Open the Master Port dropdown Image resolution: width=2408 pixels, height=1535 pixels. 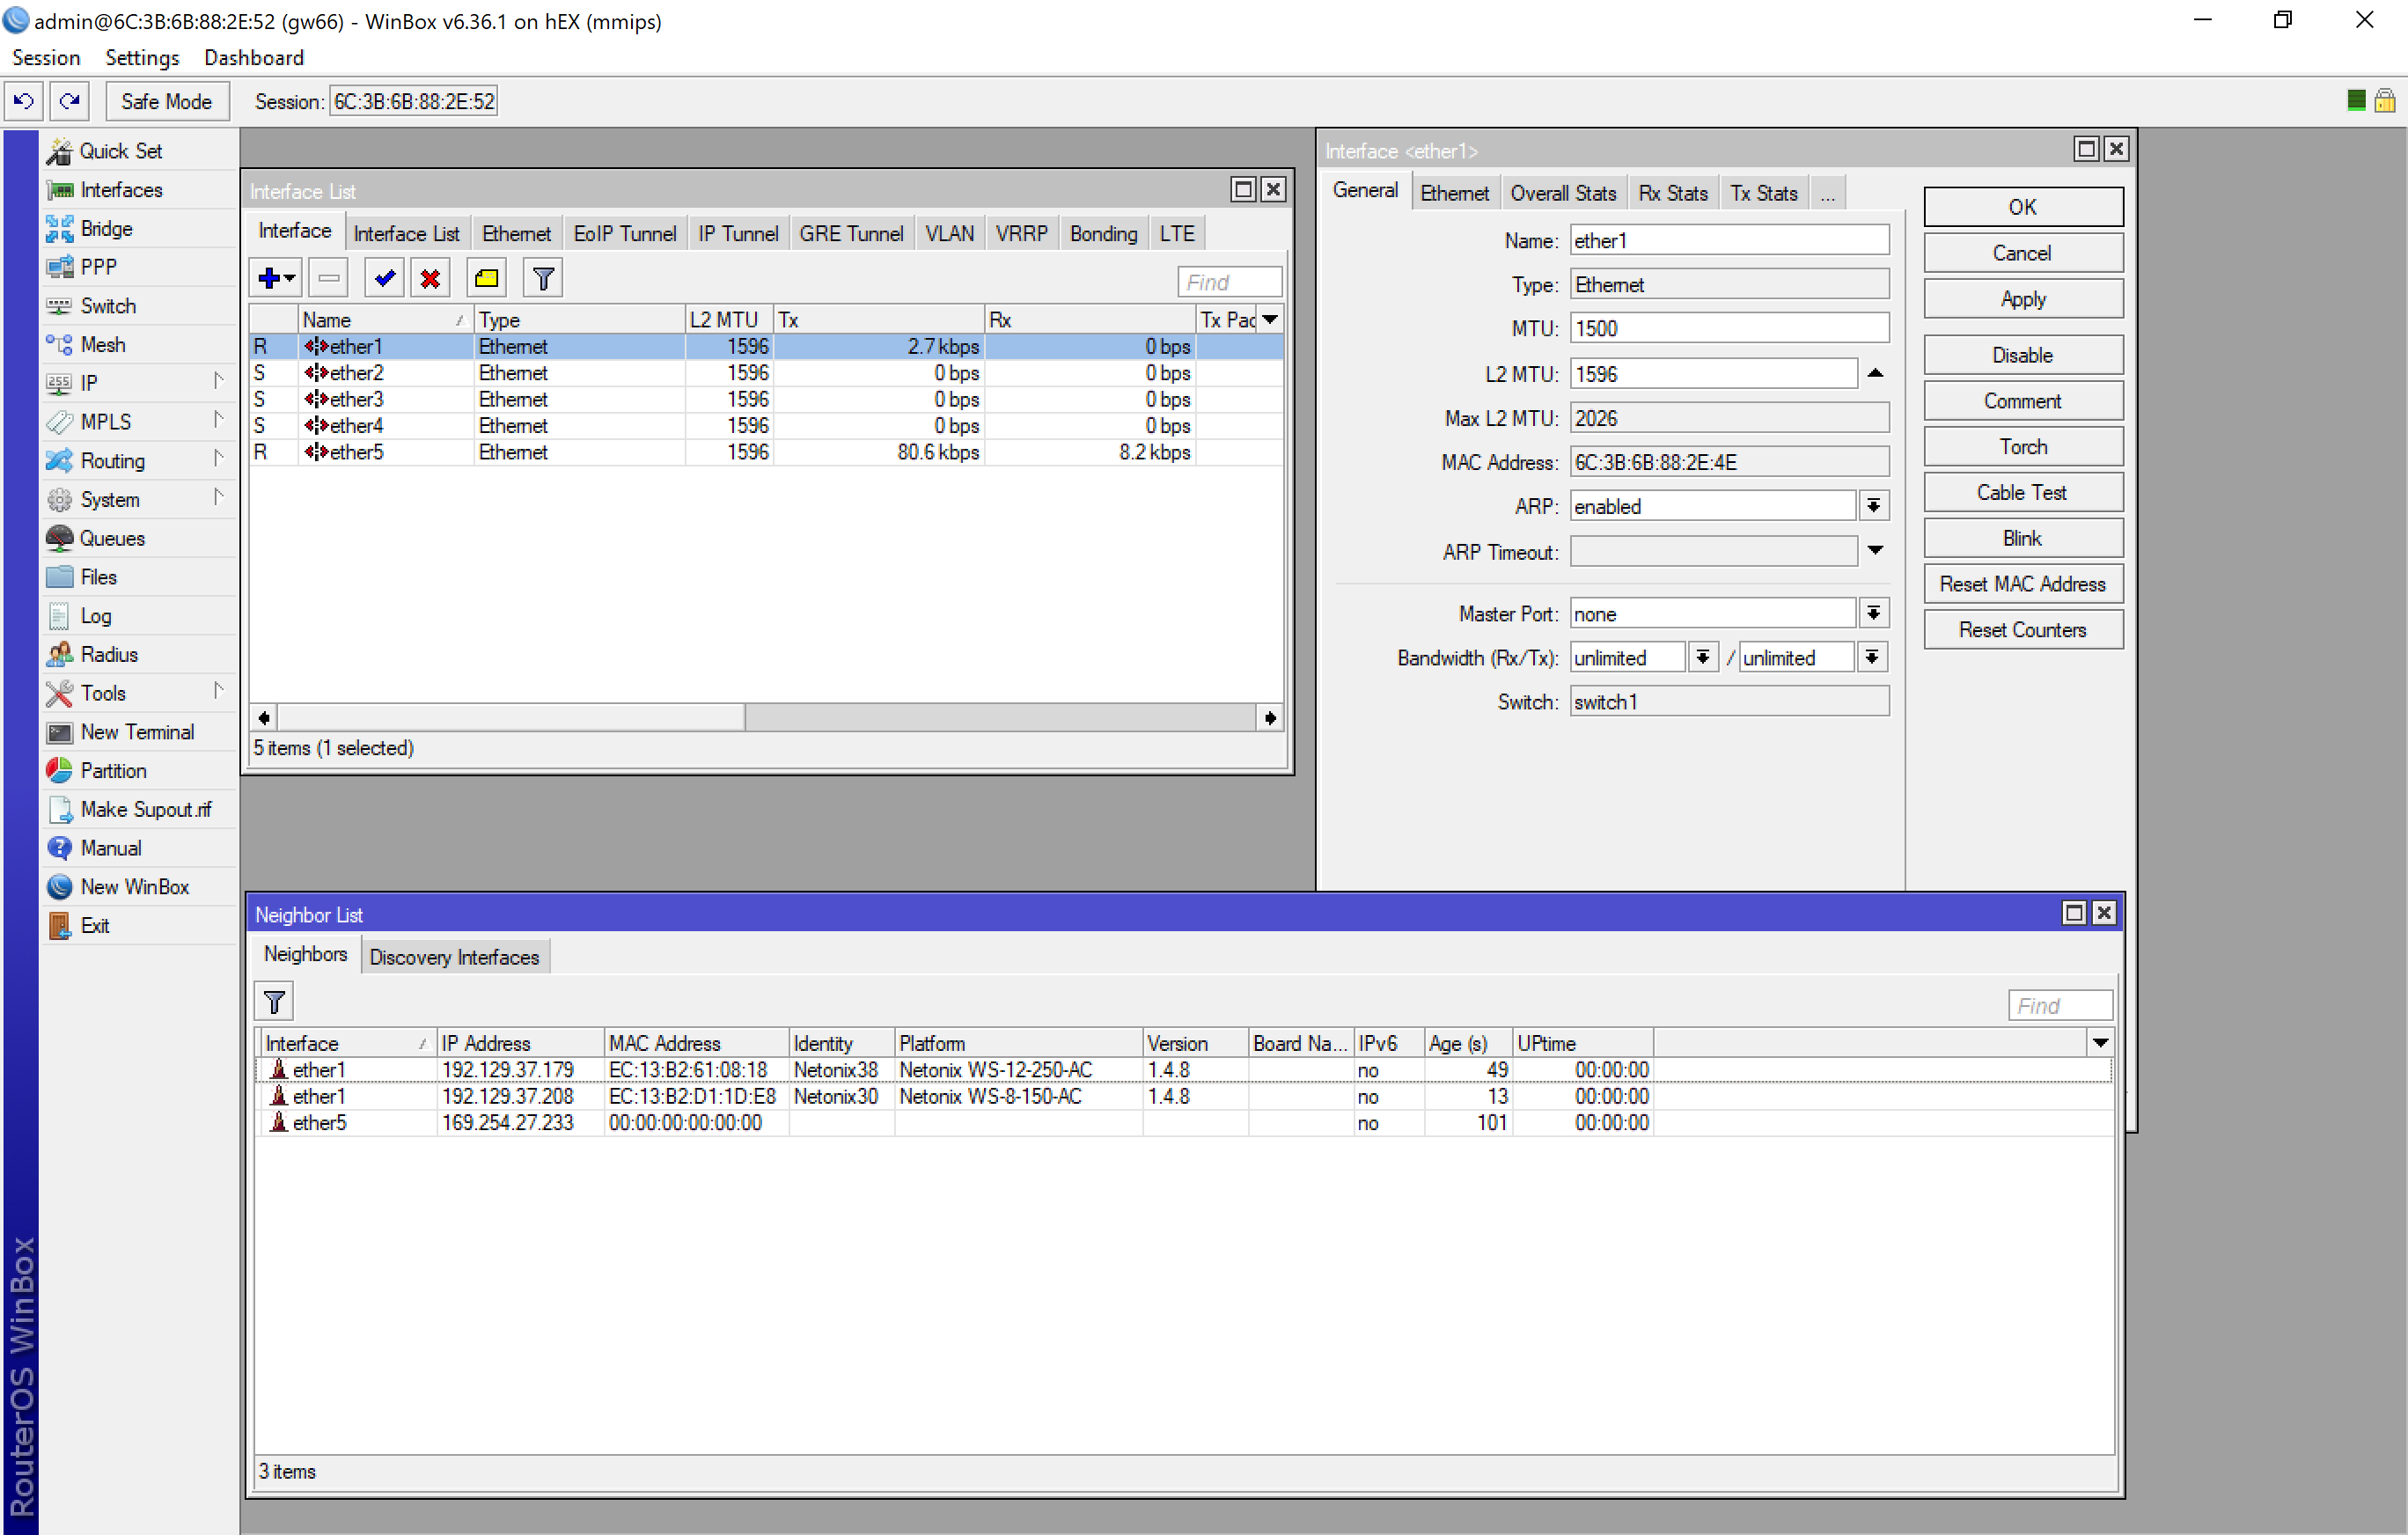[x=1873, y=613]
